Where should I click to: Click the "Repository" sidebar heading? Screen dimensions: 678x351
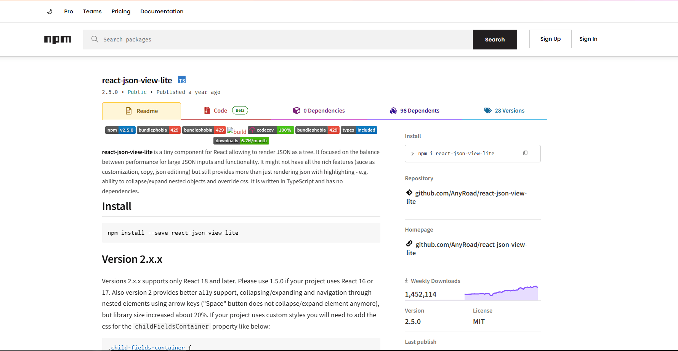click(x=419, y=178)
